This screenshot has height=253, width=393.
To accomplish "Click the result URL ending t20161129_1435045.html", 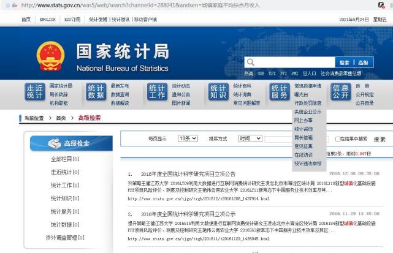I will pyautogui.click(x=199, y=239).
